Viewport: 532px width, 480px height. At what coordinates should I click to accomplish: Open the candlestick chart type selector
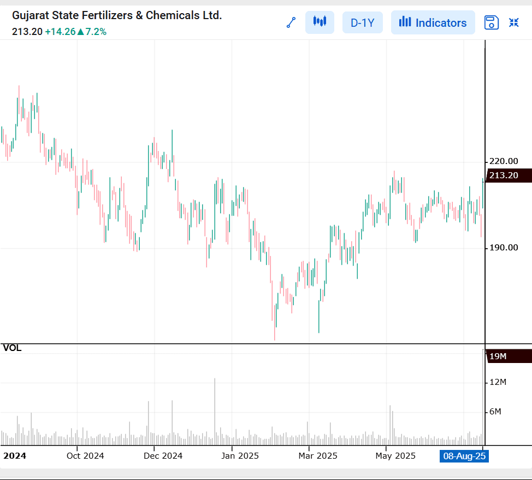point(320,22)
